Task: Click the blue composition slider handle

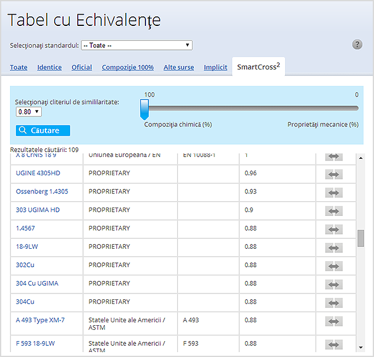Action: (144, 109)
